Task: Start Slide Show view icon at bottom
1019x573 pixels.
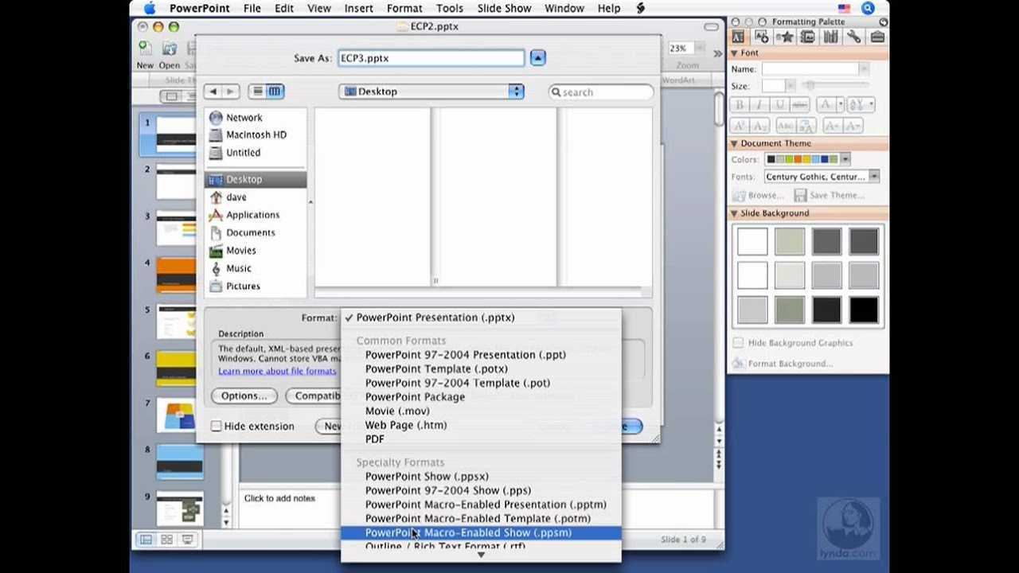Action: [187, 540]
